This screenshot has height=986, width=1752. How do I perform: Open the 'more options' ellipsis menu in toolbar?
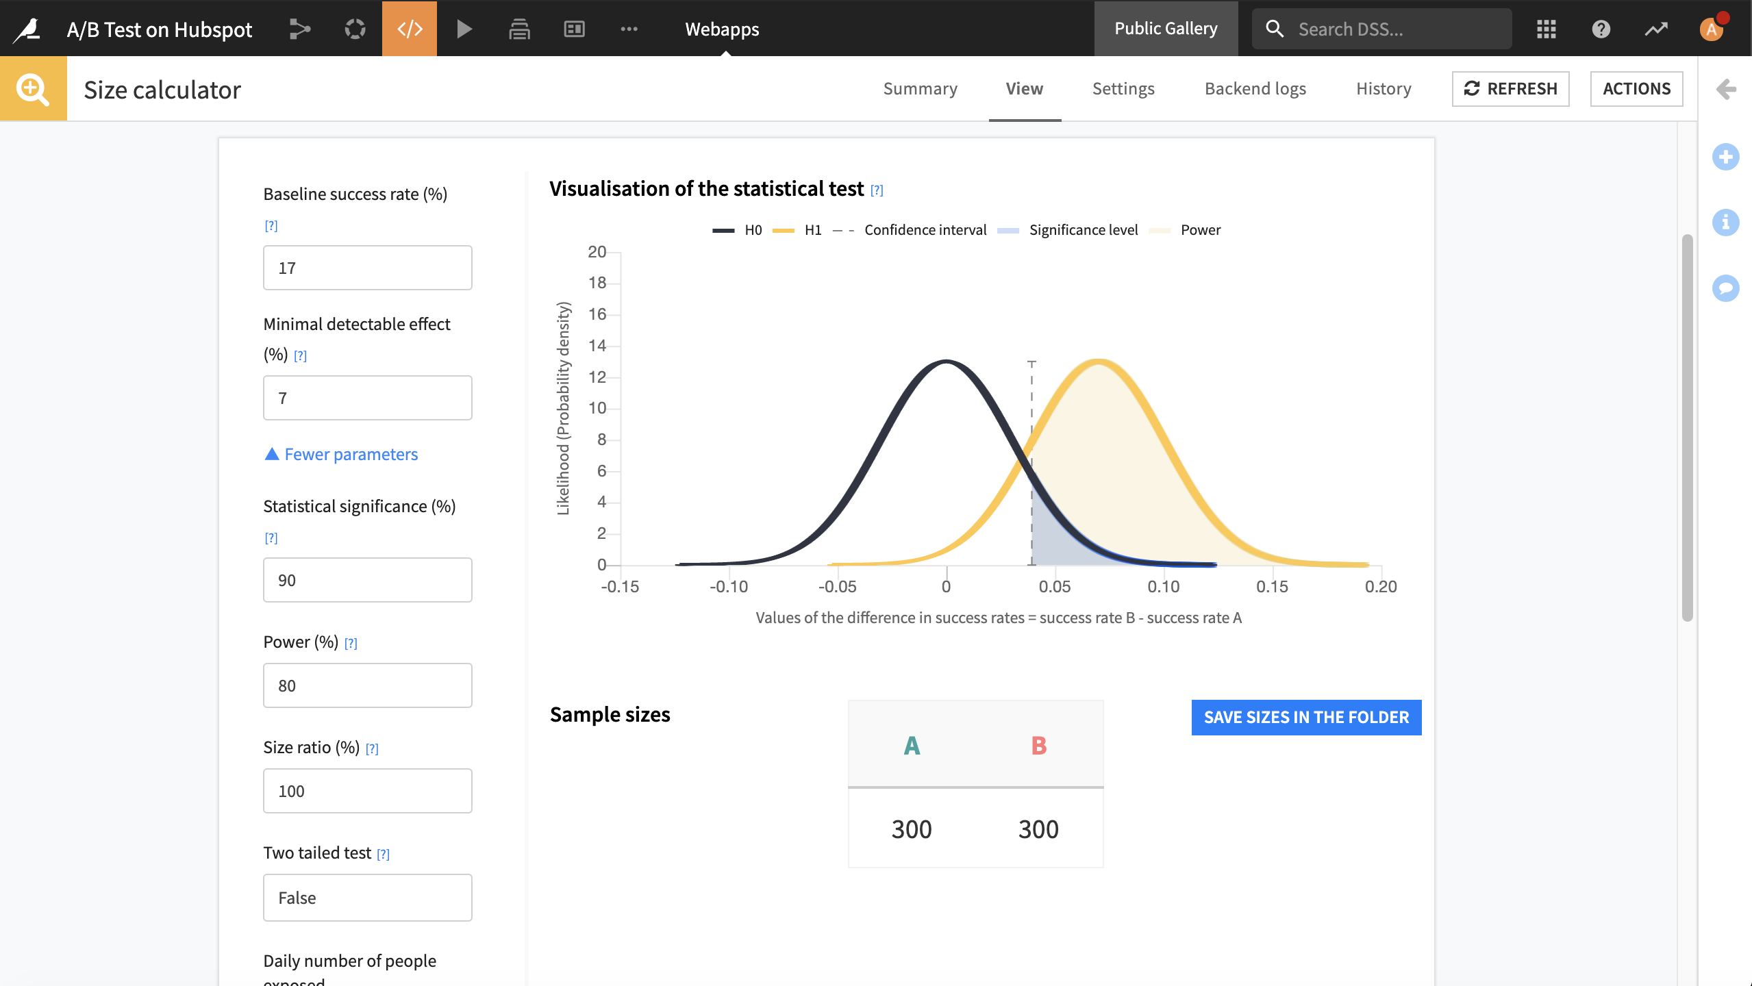(629, 29)
